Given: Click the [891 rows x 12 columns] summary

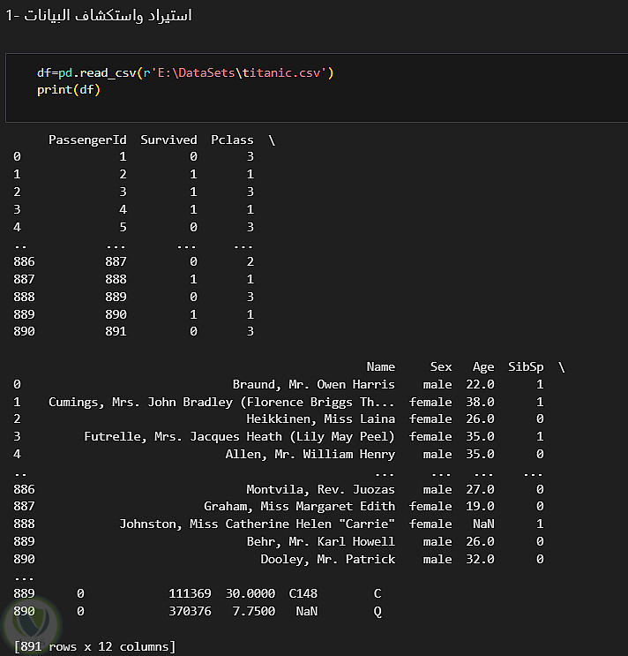Looking at the screenshot, I should pos(95,646).
